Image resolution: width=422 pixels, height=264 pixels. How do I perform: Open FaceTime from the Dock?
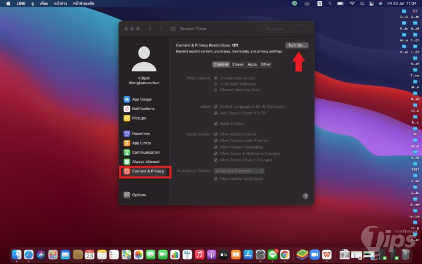pos(163,254)
